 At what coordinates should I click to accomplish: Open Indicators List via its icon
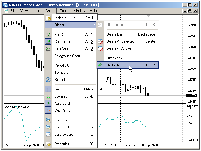[x=48, y=18]
